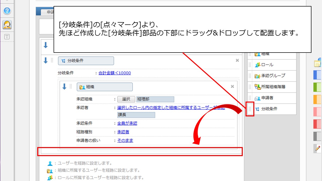Viewport: 322px width, 181px height.
Task: Click the そのまま applicant handling link
Action: 125,141
